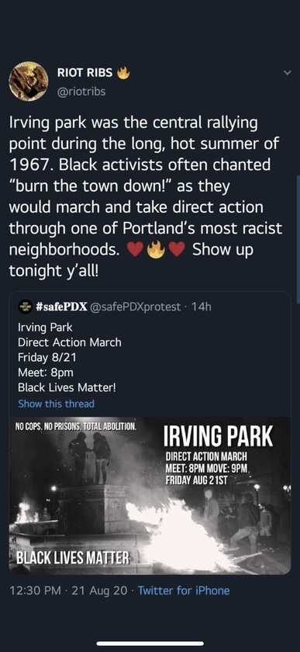
Task: Click the Twitter for iPhone source link
Action: [x=183, y=590]
